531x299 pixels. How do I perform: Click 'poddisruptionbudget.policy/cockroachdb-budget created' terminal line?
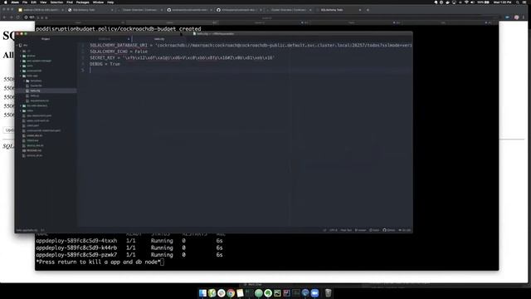[x=119, y=29]
